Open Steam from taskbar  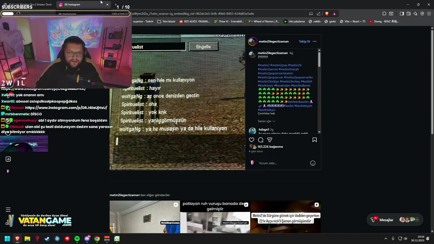click(47, 239)
